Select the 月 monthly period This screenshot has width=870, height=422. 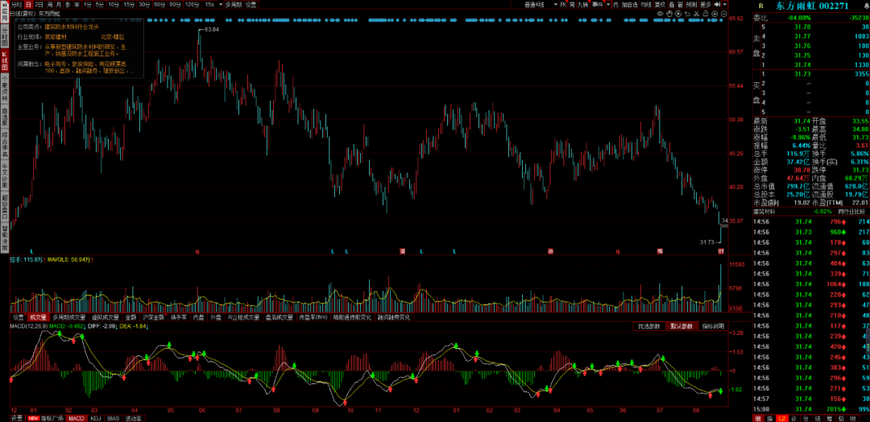click(58, 5)
